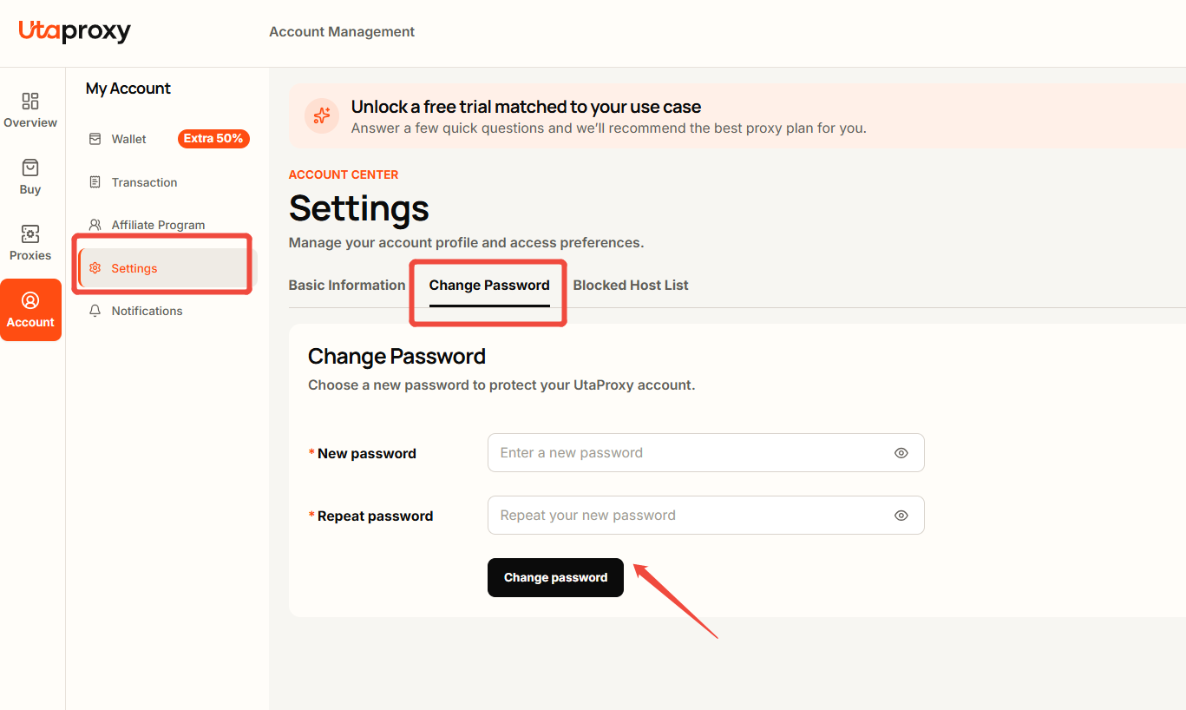The height and width of the screenshot is (710, 1186).
Task: Click the Wallet icon in My Account
Action: coord(95,139)
